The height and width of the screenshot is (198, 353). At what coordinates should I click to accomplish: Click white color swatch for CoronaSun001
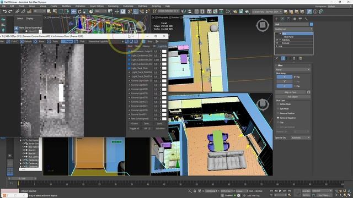[x=164, y=114]
